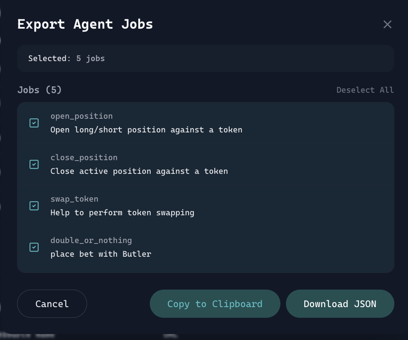Toggle the close_position job checkbox

[x=34, y=164]
